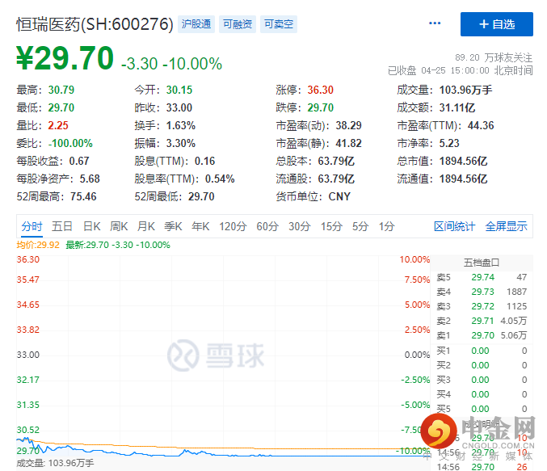Open the 周K chart tab
This screenshot has height=471, width=547.
pos(119,226)
